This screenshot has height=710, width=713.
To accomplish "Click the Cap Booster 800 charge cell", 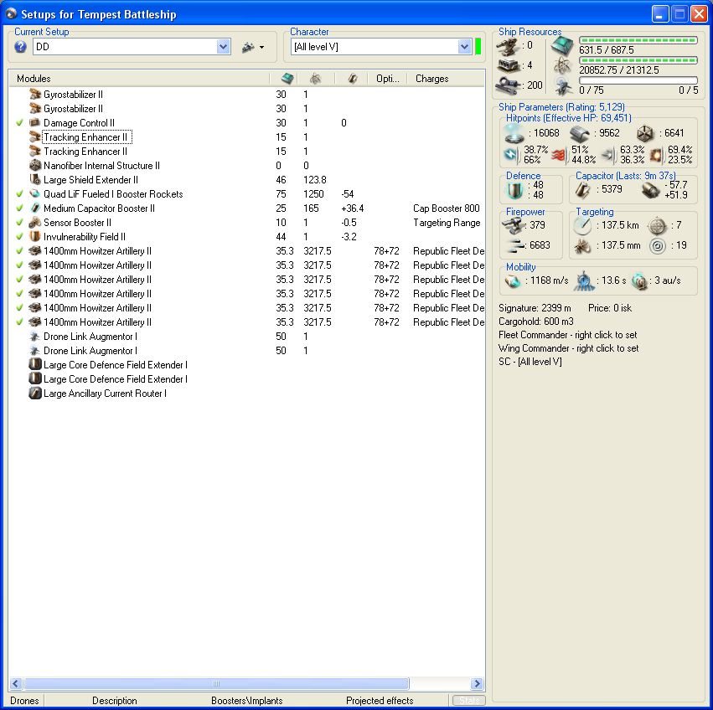I will (446, 208).
